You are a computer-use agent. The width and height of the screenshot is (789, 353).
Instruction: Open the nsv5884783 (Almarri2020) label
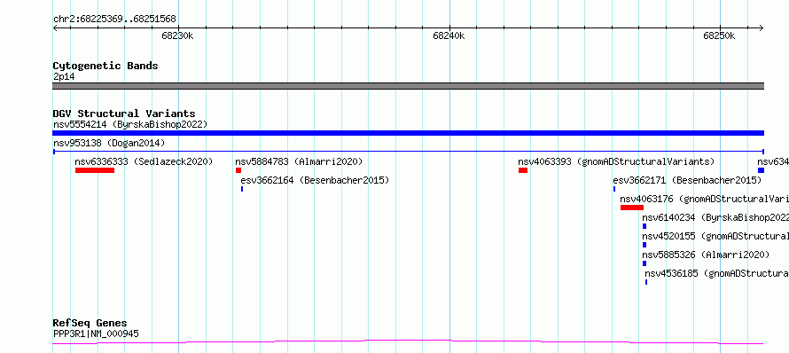coord(299,161)
